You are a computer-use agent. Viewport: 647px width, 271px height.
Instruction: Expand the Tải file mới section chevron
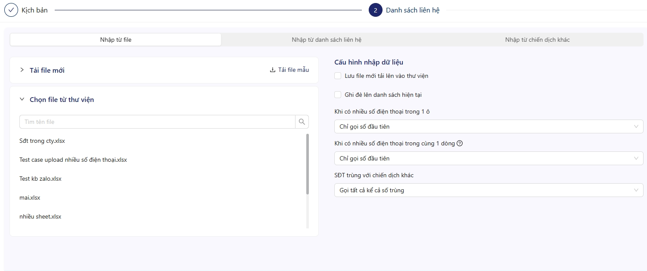(22, 70)
